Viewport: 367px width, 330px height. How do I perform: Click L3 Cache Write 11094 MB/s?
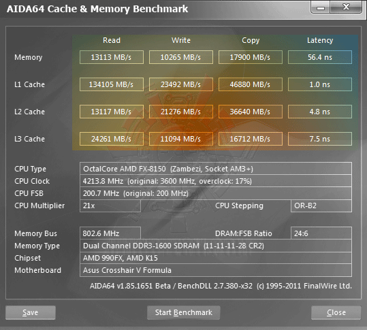click(x=181, y=139)
